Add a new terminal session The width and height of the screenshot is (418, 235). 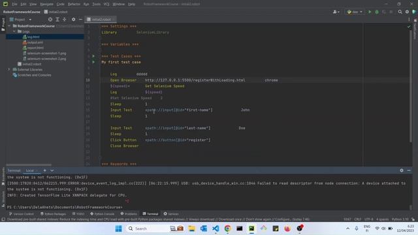coord(45,170)
